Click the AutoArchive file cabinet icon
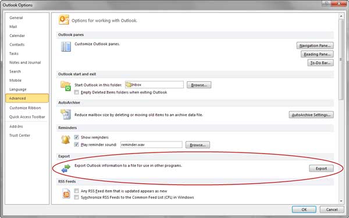349x218 pixels. pos(66,115)
